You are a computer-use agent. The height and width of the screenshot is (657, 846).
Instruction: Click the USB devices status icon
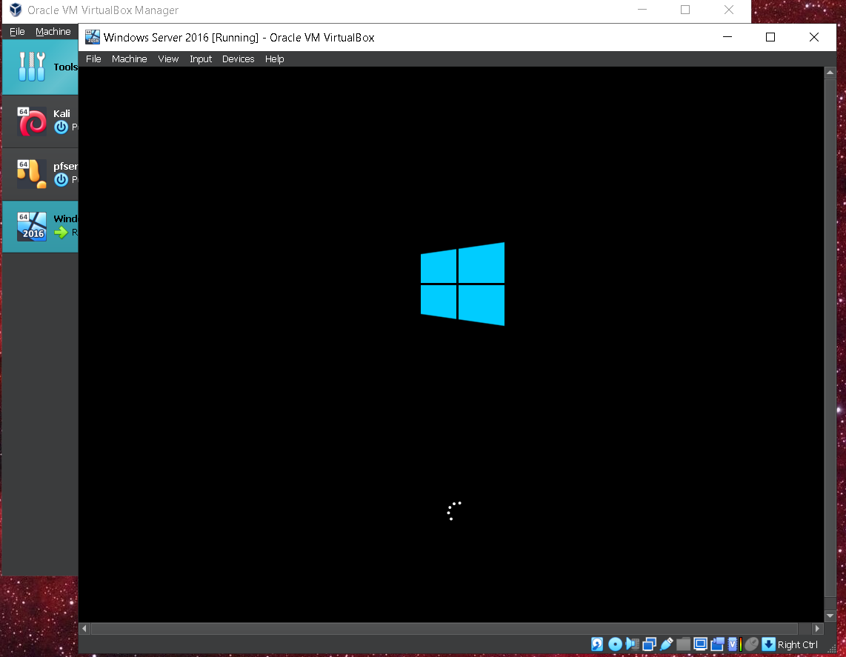(666, 644)
